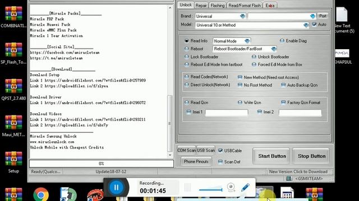Screen dimensions: 359x201
Task: Select Lock Bootloader option
Action: pos(187,57)
